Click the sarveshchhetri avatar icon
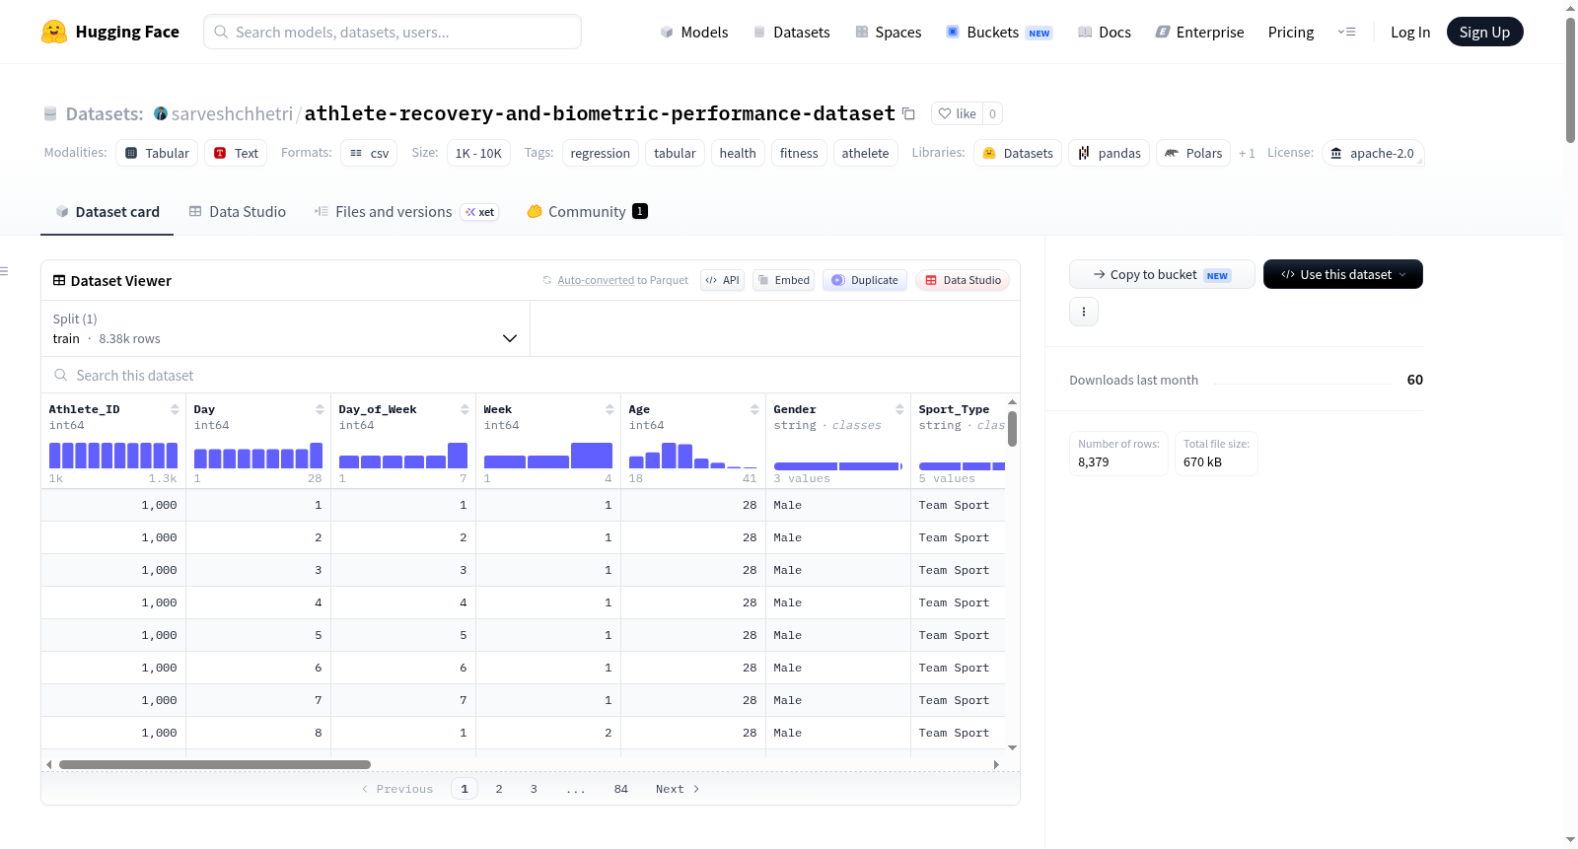1578x849 pixels. pos(161,113)
